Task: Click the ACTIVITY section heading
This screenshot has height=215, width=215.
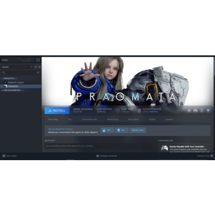Action: click(x=50, y=141)
